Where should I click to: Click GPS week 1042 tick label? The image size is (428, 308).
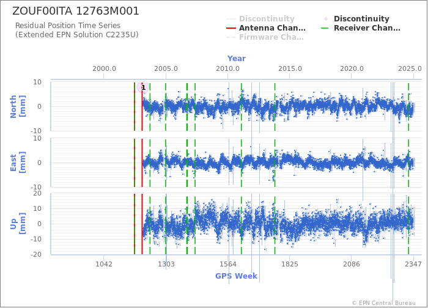click(104, 264)
